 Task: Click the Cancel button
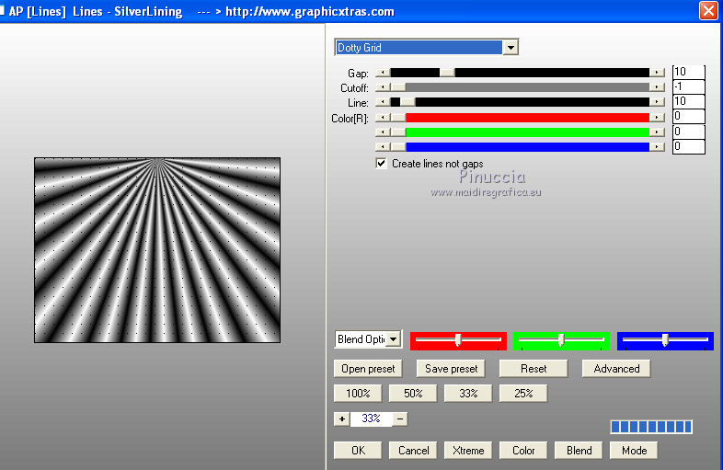tap(413, 450)
